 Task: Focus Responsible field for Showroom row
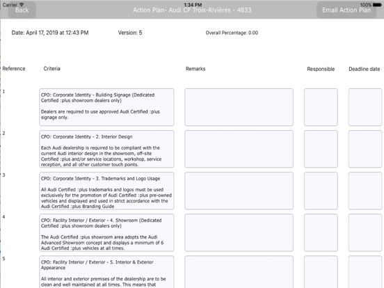pos(321,232)
